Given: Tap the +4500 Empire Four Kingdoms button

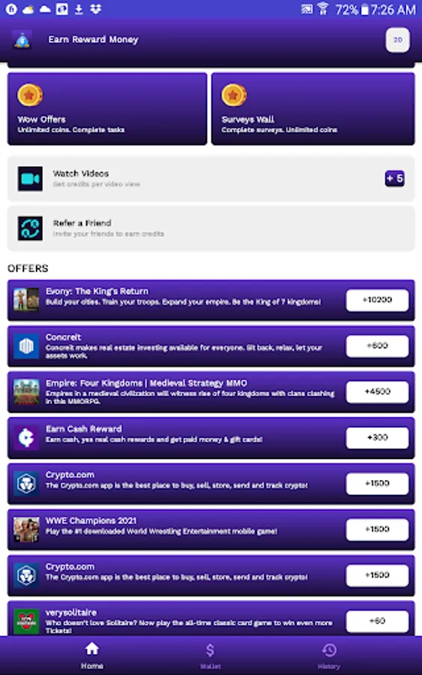Looking at the screenshot, I should coord(377,391).
